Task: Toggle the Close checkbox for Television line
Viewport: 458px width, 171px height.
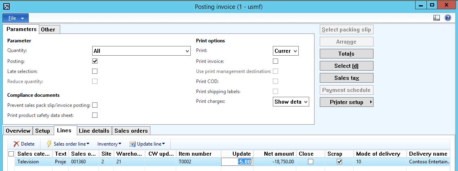Action: tap(310, 162)
